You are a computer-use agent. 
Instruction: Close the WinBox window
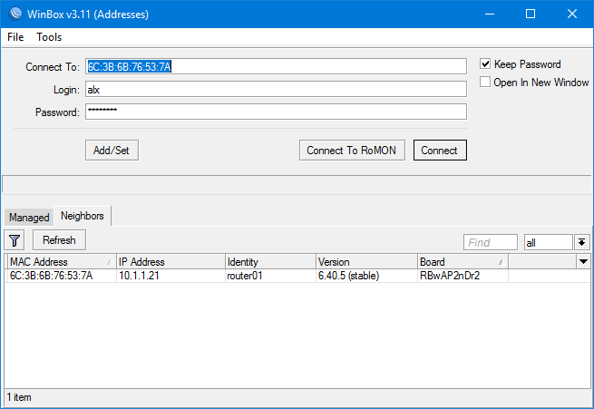[572, 14]
